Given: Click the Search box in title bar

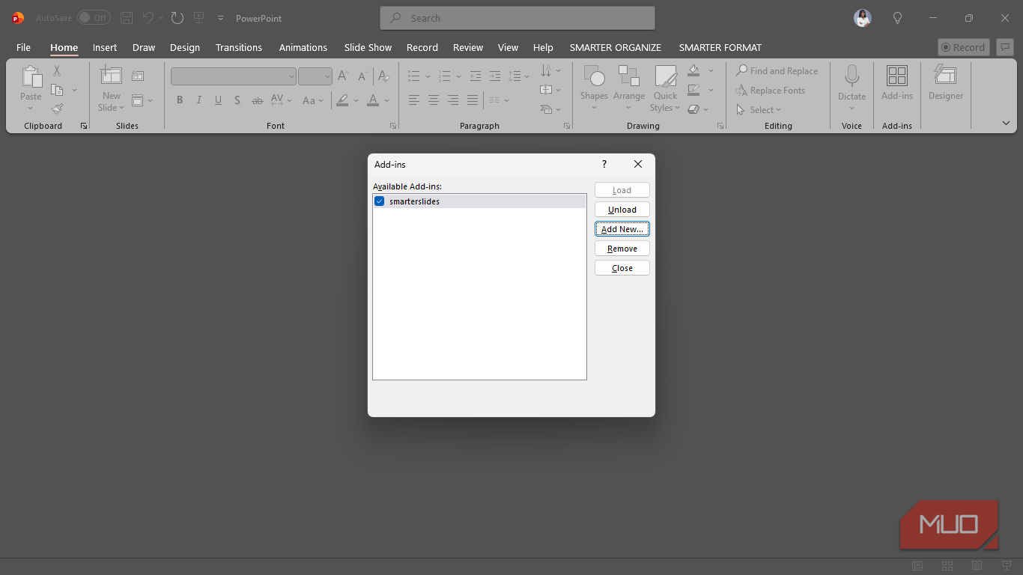Looking at the screenshot, I should pyautogui.click(x=517, y=18).
